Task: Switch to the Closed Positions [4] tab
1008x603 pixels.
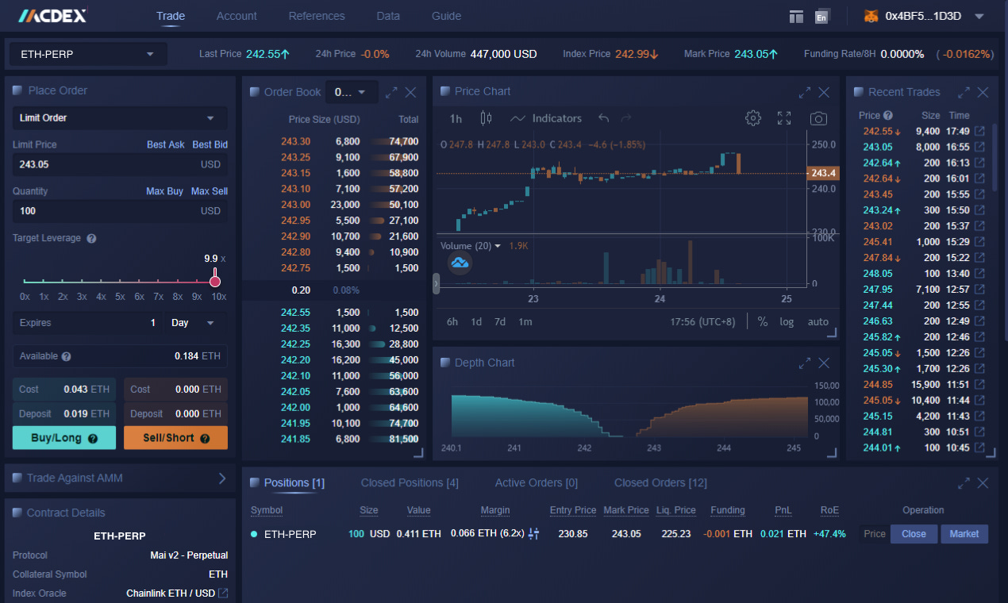Action: 410,482
